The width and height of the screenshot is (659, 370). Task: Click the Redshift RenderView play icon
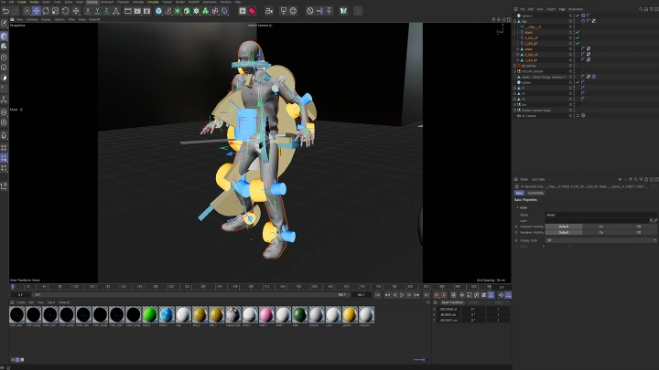[243, 11]
